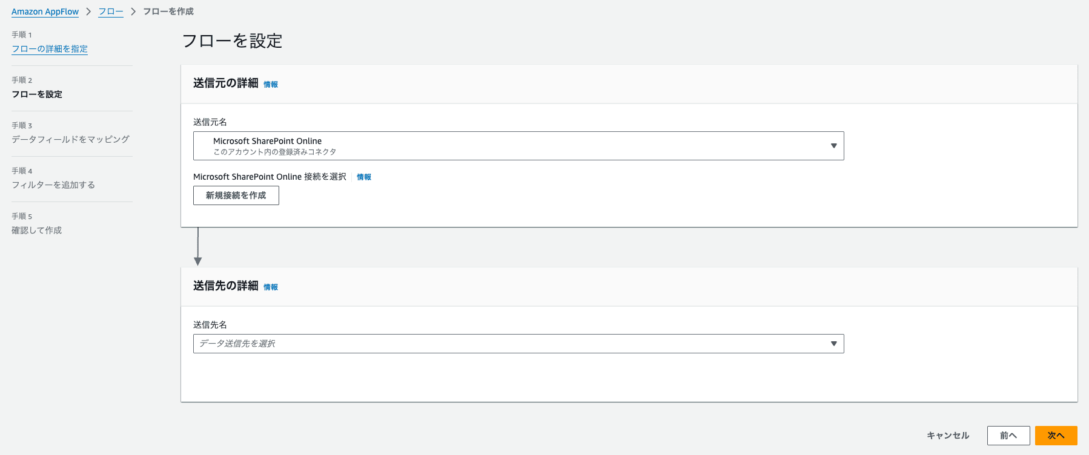This screenshot has height=455, width=1089.
Task: Select step 5 確認して作成
Action: click(x=36, y=231)
